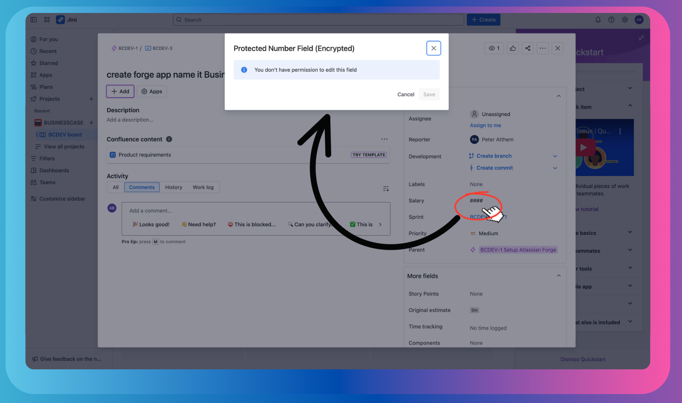Click the Add a comment field
The width and height of the screenshot is (682, 403).
click(256, 210)
